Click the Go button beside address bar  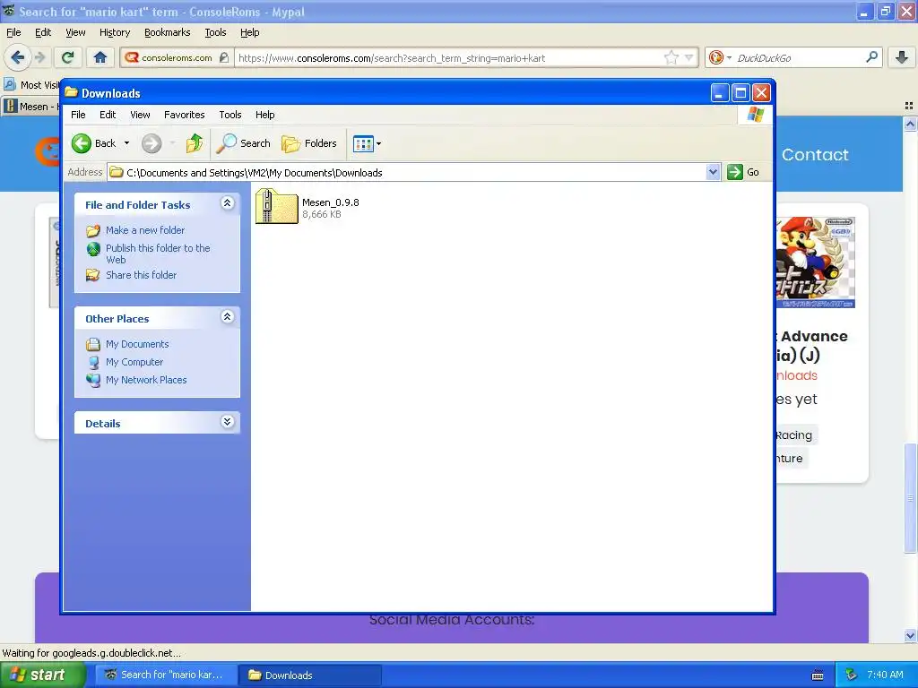[x=743, y=172]
